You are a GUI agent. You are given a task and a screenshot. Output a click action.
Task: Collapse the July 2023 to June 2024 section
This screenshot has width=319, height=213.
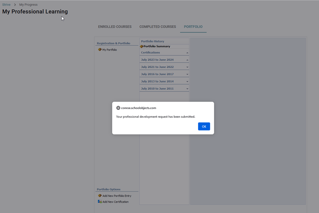point(187,60)
